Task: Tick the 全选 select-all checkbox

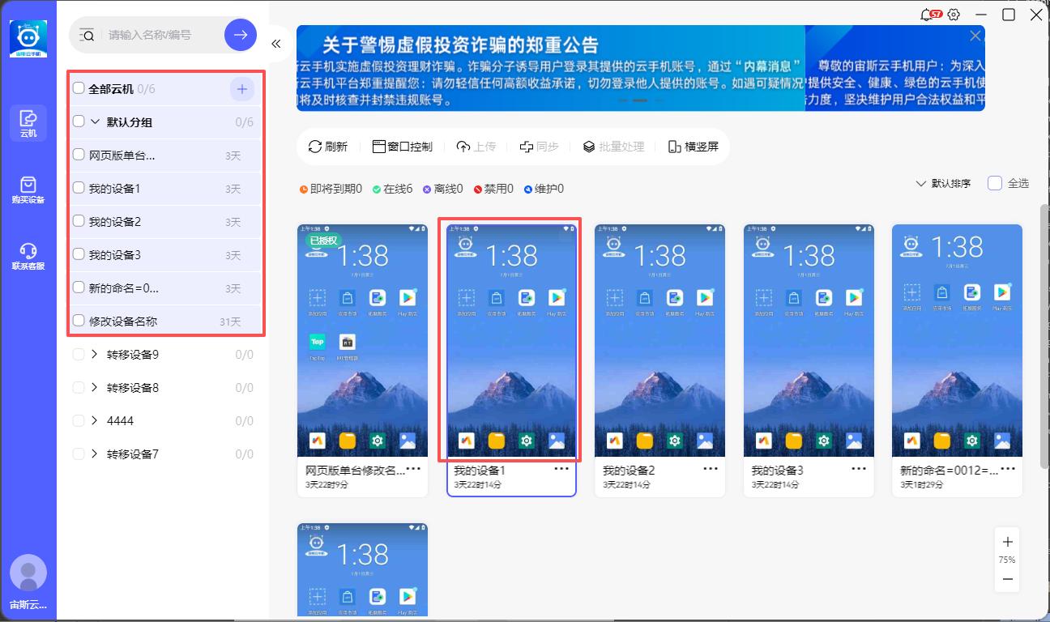Action: tap(995, 183)
